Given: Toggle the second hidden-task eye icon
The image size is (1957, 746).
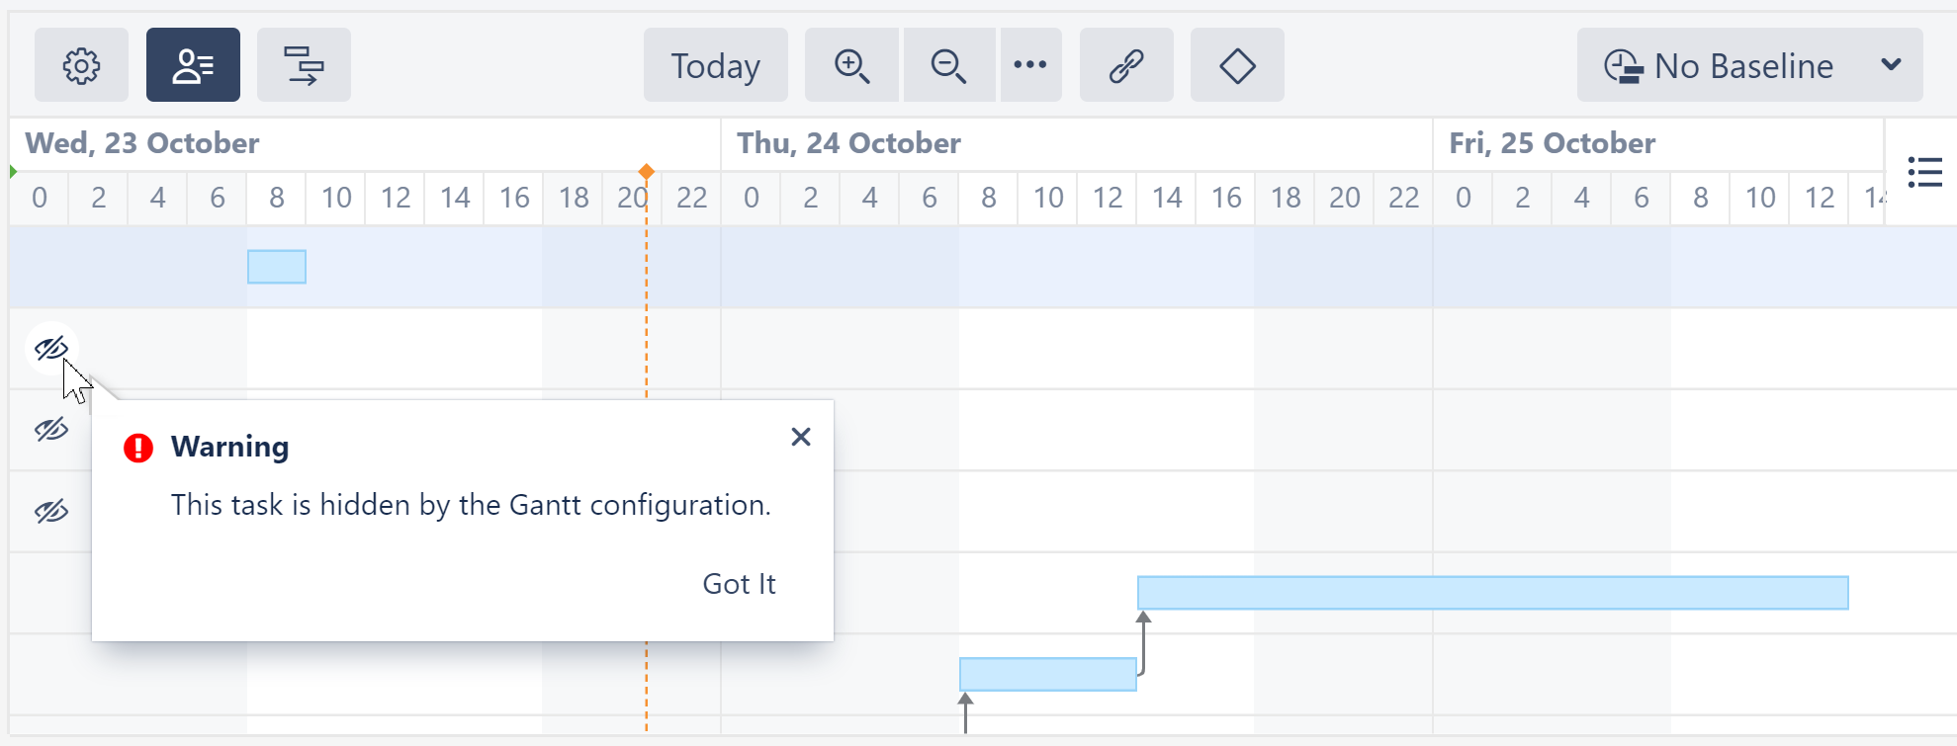Looking at the screenshot, I should (x=51, y=429).
